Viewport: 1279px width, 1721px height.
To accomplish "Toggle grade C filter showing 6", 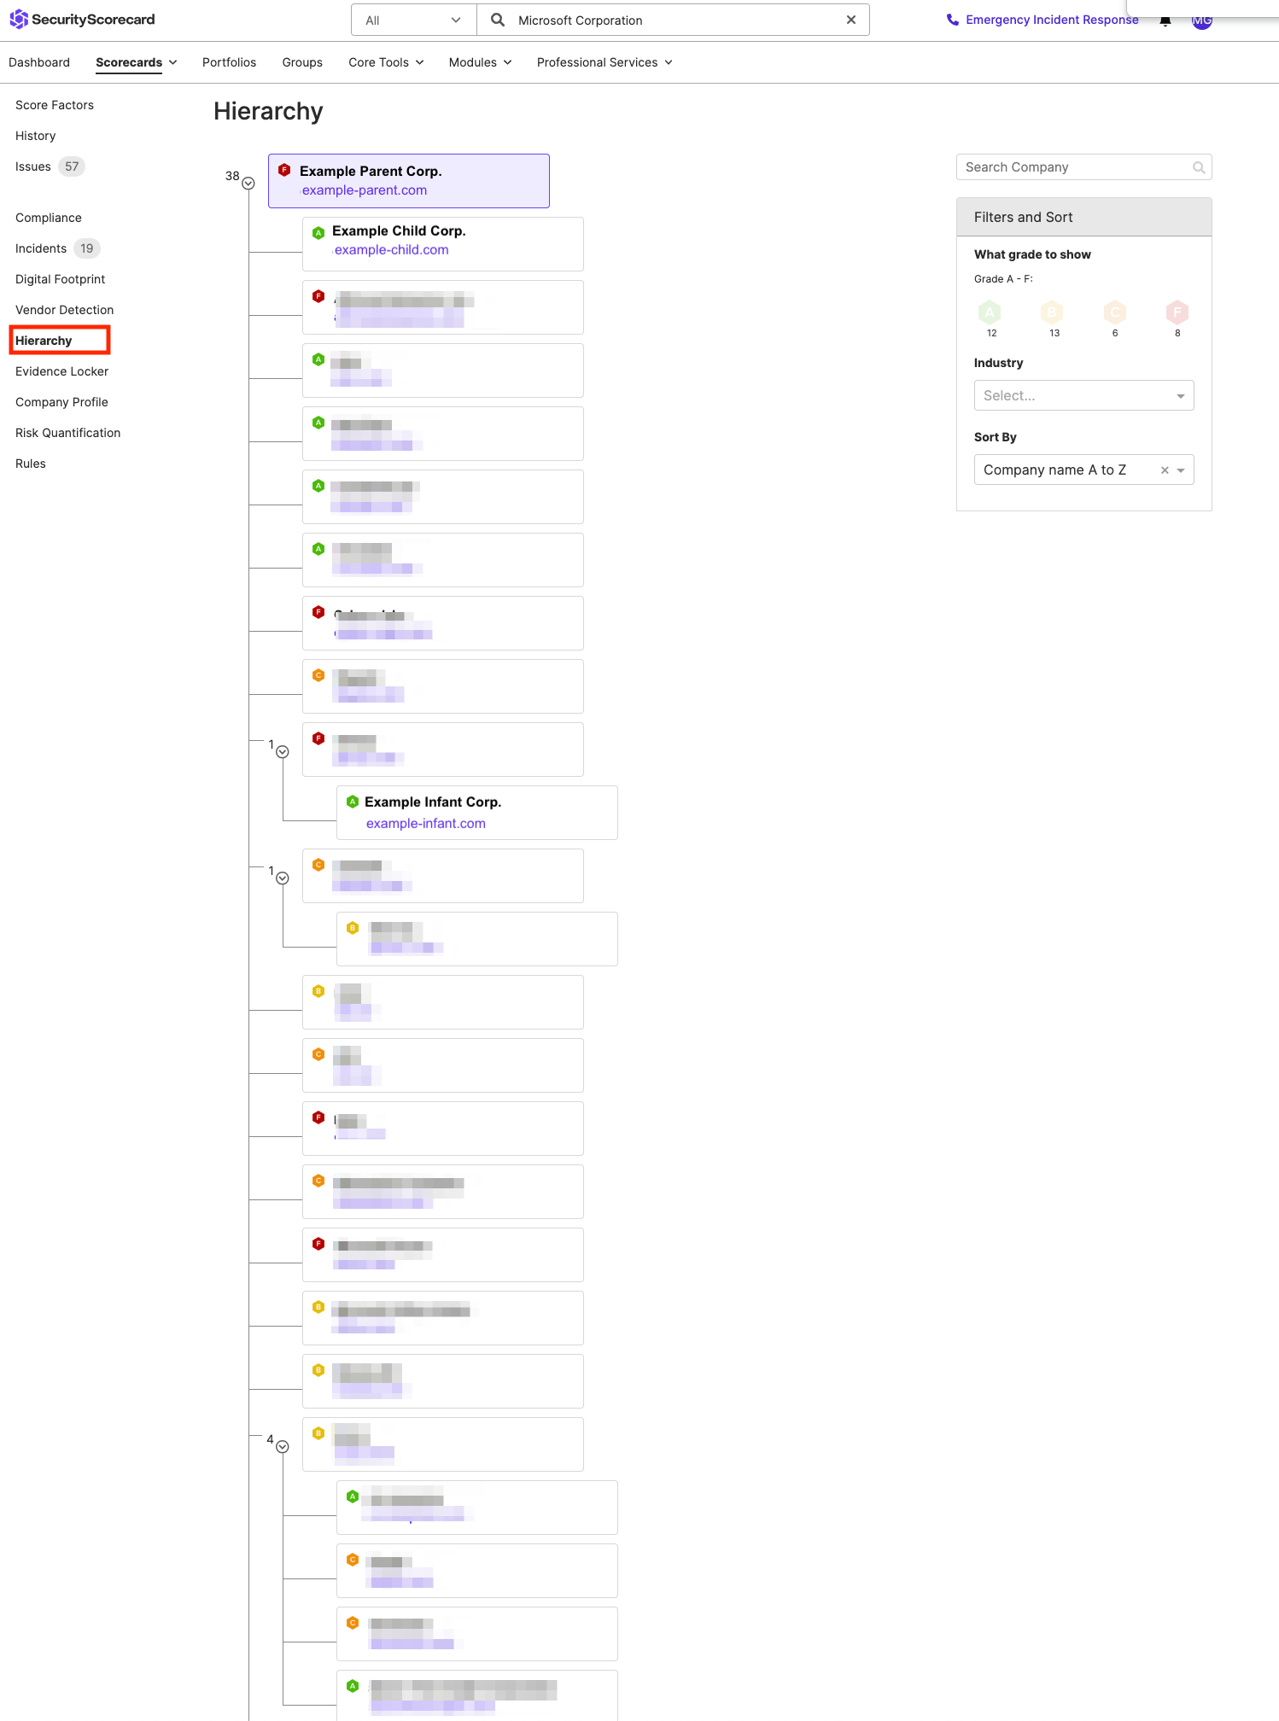I will coord(1115,312).
